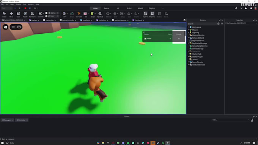This screenshot has width=258, height=145.
Task: Select ServerScriptService in Explorer
Action: 200,46
